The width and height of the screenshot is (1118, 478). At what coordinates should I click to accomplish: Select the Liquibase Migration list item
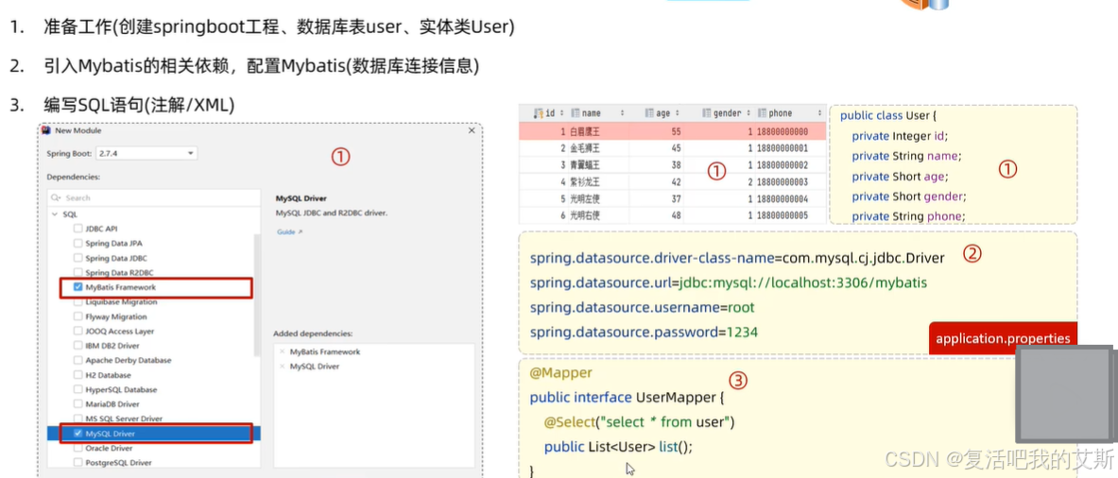click(x=121, y=302)
